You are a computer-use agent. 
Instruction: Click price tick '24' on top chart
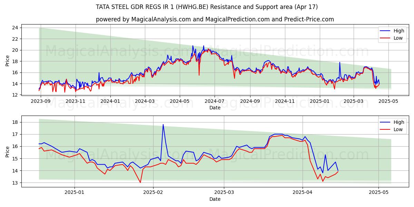tap(15, 28)
